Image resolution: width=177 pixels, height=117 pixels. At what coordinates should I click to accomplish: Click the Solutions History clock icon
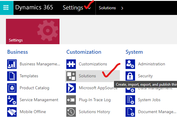coord(71,112)
